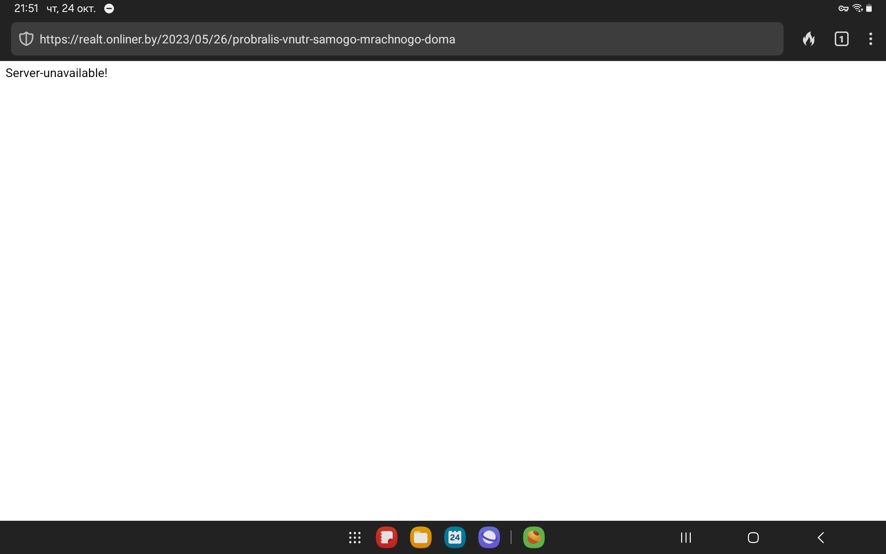886x554 pixels.
Task: Launch Samsung Internet planet icon
Action: [x=489, y=537]
